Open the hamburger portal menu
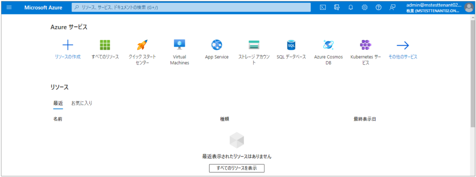The image size is (476, 177). point(9,7)
